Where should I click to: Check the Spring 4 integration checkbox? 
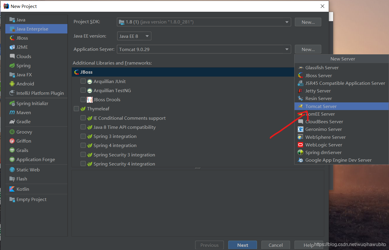coord(83,145)
